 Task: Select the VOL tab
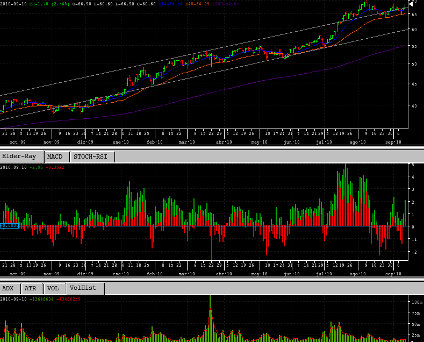[55, 288]
